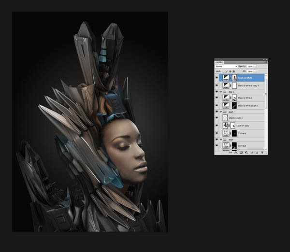Toggle visibility of the Black & White 1 layer
290x252 pixels.
click(x=217, y=98)
